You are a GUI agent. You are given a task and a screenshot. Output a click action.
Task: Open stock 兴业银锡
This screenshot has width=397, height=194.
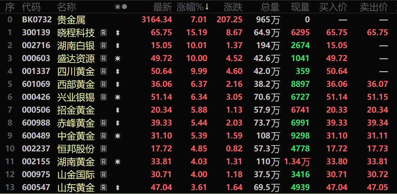pos(76,97)
